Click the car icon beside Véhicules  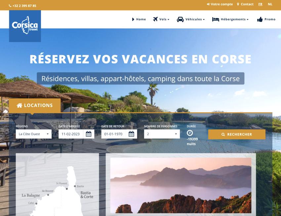[x=180, y=19]
